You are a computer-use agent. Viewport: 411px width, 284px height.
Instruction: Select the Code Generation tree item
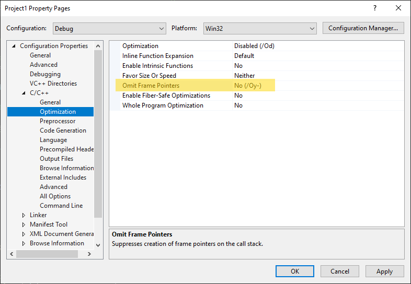[x=63, y=131]
